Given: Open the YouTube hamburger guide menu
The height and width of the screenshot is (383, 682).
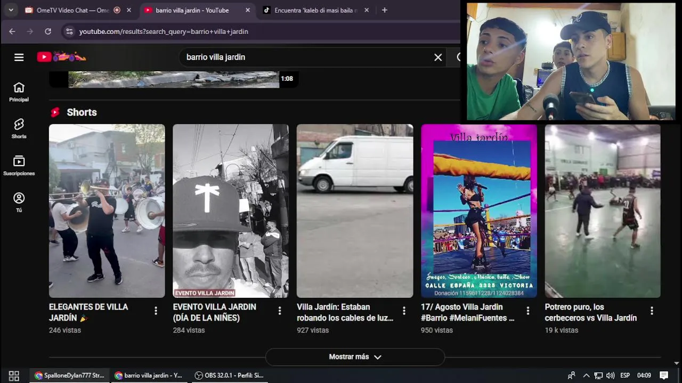Looking at the screenshot, I should click(x=19, y=57).
